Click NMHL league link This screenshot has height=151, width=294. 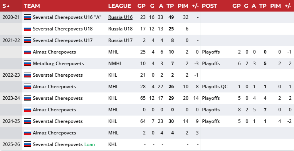tap(115, 64)
